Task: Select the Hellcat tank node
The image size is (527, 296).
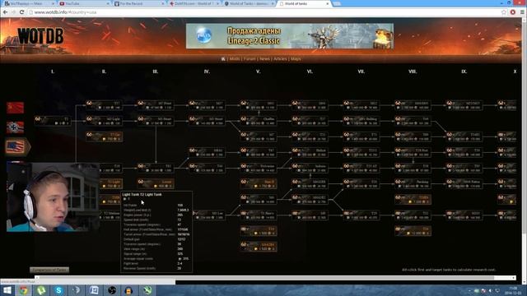Action: tap(310, 152)
